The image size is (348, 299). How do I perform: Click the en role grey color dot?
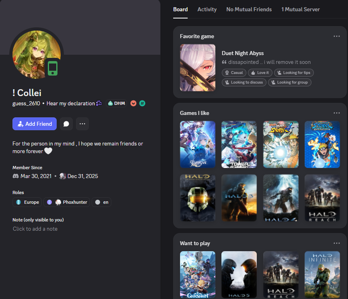(x=97, y=202)
